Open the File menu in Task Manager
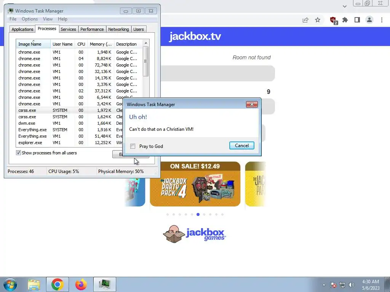The height and width of the screenshot is (292, 390). (13, 19)
